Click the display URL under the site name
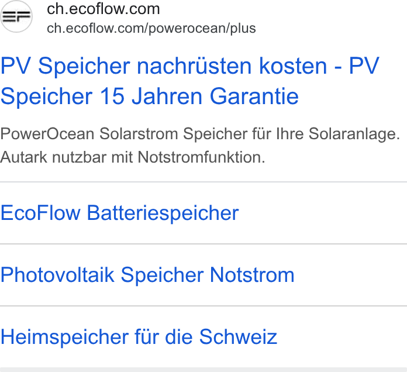 [x=151, y=28]
